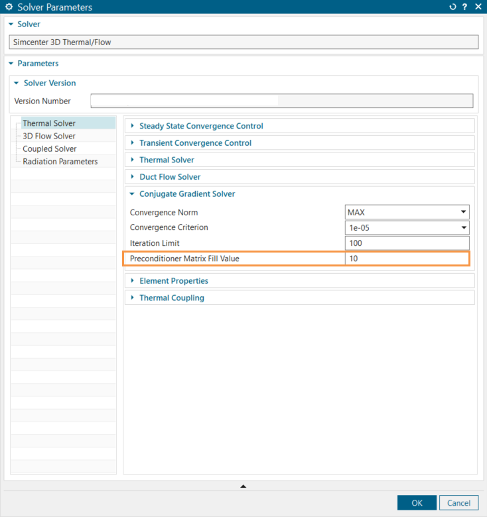Collapse the Conjugate Gradient Solver group
The height and width of the screenshot is (517, 487).
pos(133,194)
